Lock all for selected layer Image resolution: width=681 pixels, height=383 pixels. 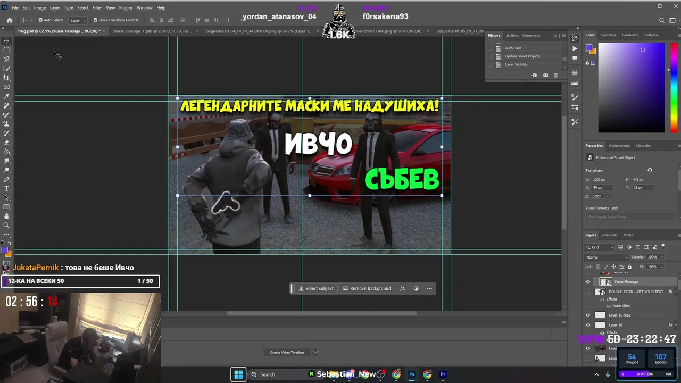629,267
